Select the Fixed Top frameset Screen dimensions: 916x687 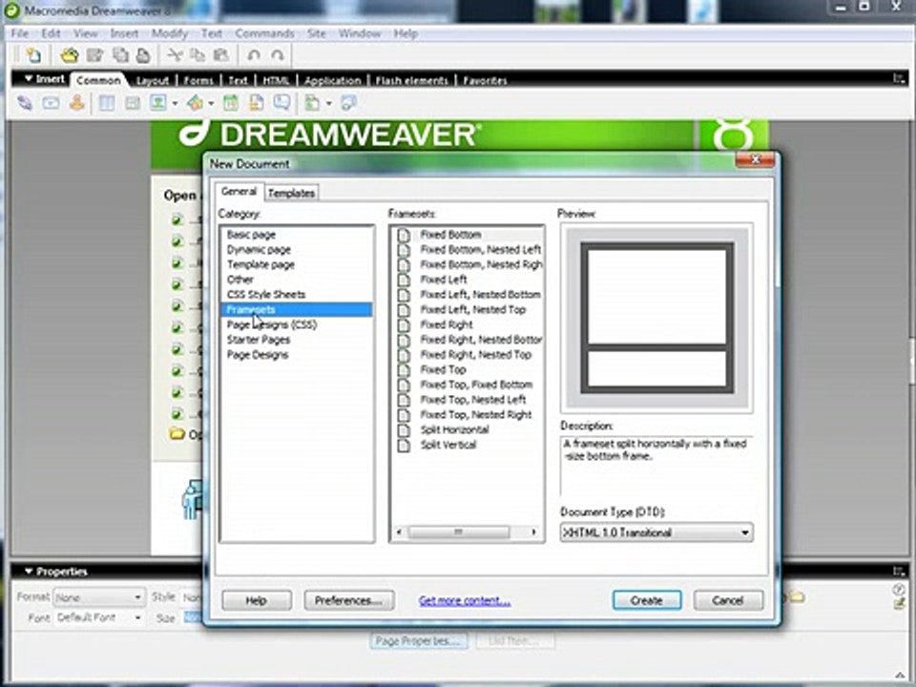click(444, 369)
